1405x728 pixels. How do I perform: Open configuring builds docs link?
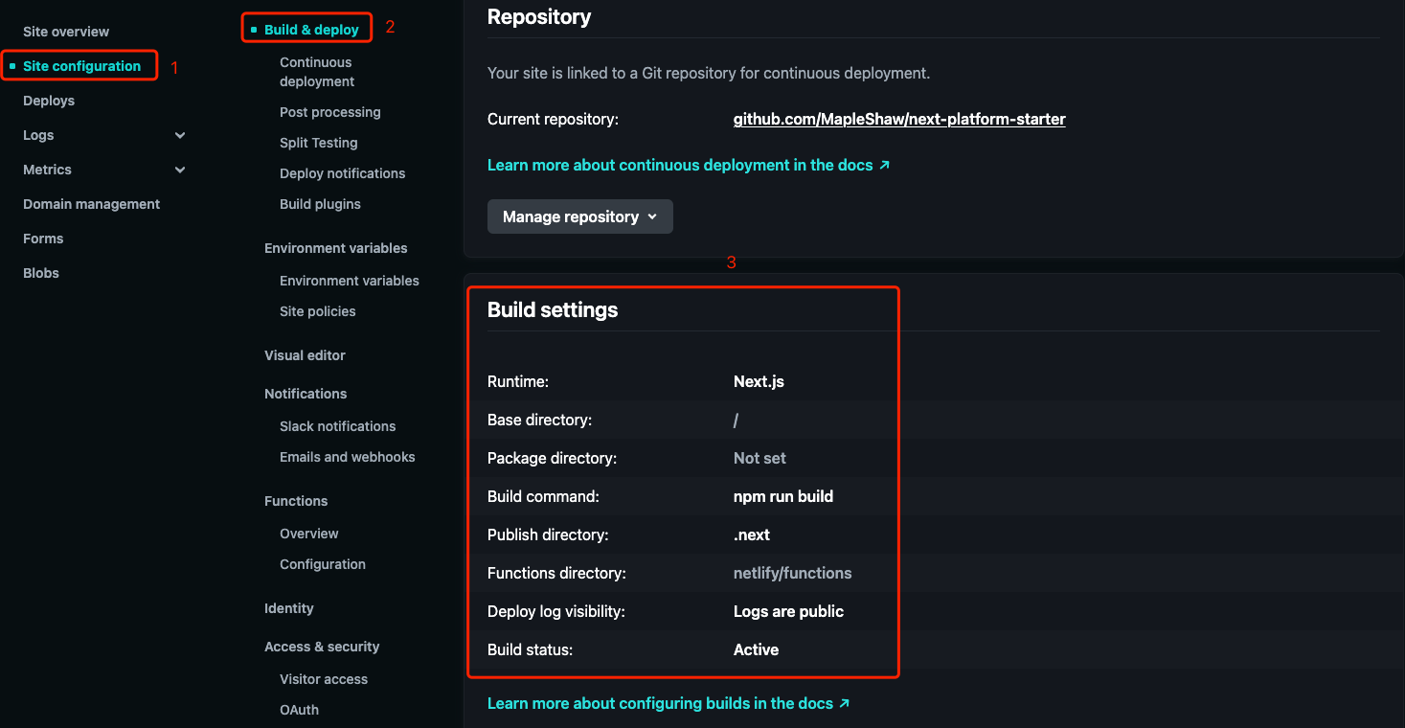pos(668,703)
